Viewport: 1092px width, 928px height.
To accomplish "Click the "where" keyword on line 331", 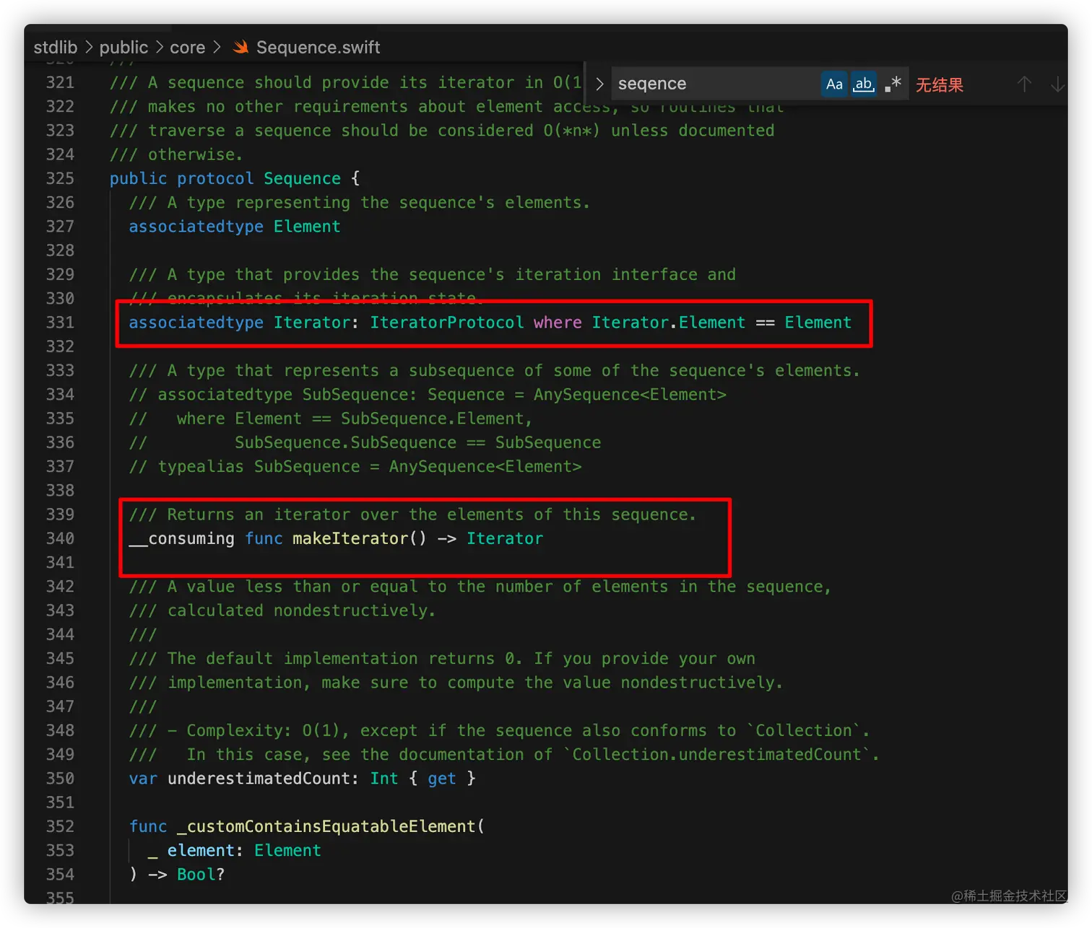I will pos(558,323).
